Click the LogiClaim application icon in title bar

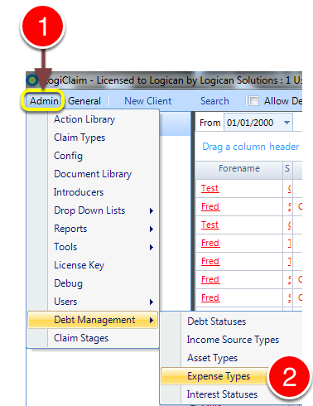click(32, 80)
